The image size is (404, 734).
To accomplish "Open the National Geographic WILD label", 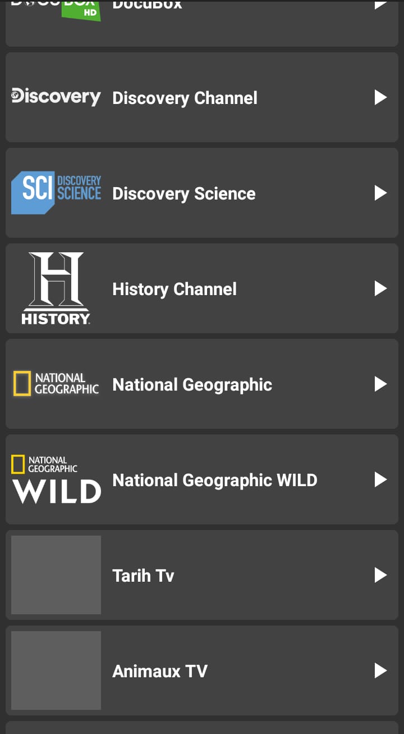I will (x=215, y=480).
